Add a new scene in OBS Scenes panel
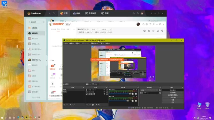 tap(64, 105)
